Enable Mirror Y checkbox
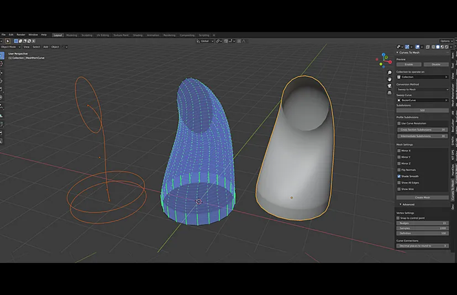 click(x=399, y=157)
